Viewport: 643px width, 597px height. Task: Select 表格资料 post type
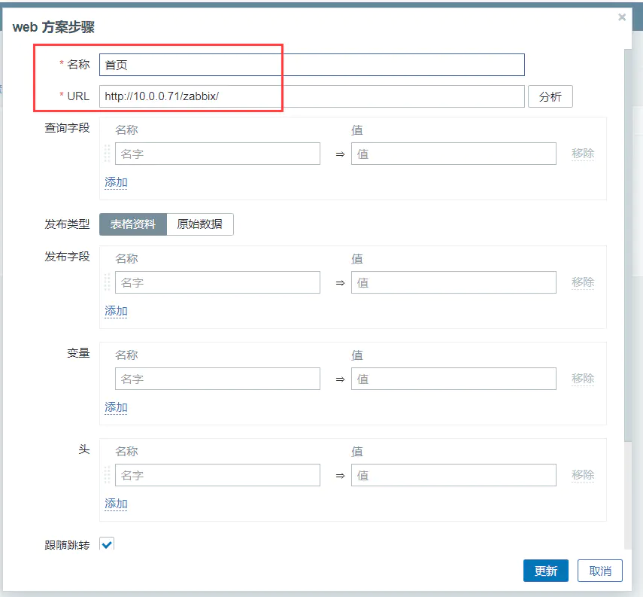(133, 224)
